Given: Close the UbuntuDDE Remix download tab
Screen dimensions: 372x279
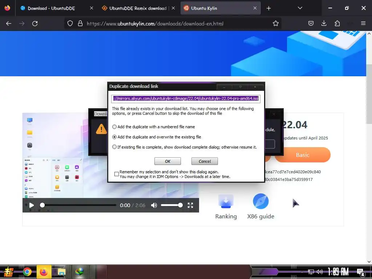Looking at the screenshot, I should pos(173,8).
